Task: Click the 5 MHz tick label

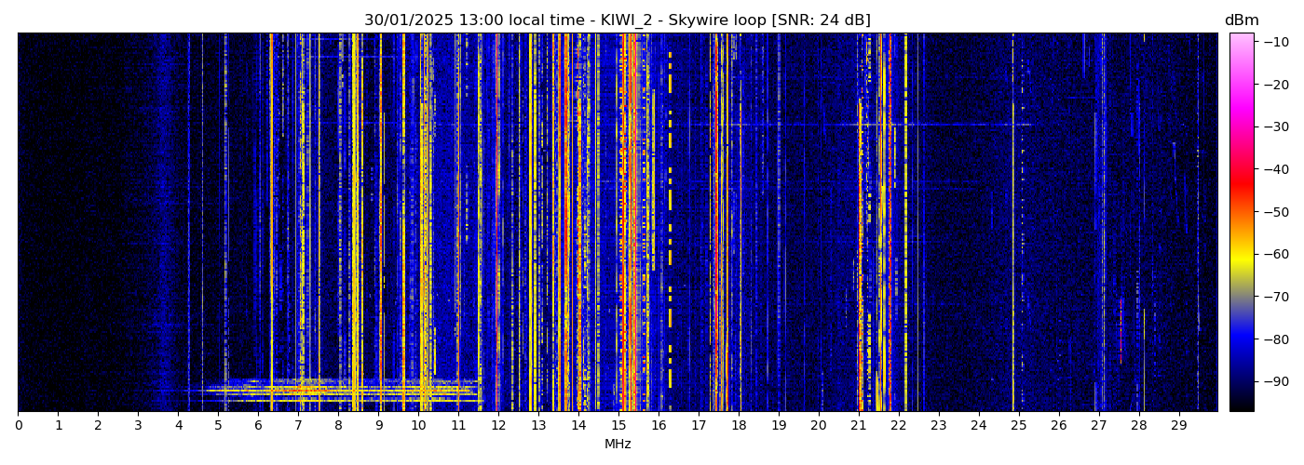Action: coord(218,425)
